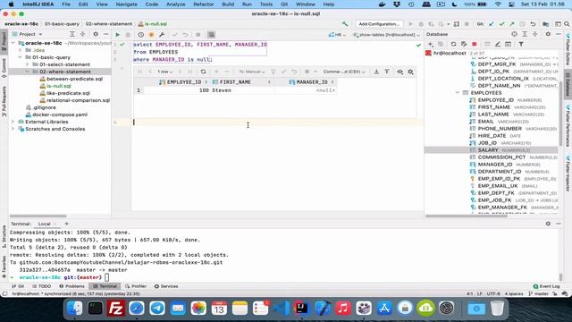Collapse 02-where-statement folder
The height and width of the screenshot is (322, 572).
28,72
